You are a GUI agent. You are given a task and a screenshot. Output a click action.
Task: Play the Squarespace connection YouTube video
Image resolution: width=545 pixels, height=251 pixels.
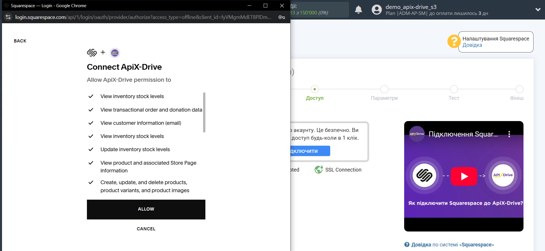tap(464, 176)
